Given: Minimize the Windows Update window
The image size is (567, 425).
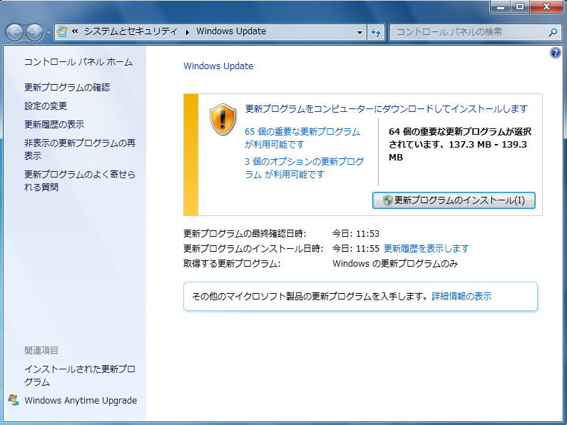Looking at the screenshot, I should pos(501,6).
